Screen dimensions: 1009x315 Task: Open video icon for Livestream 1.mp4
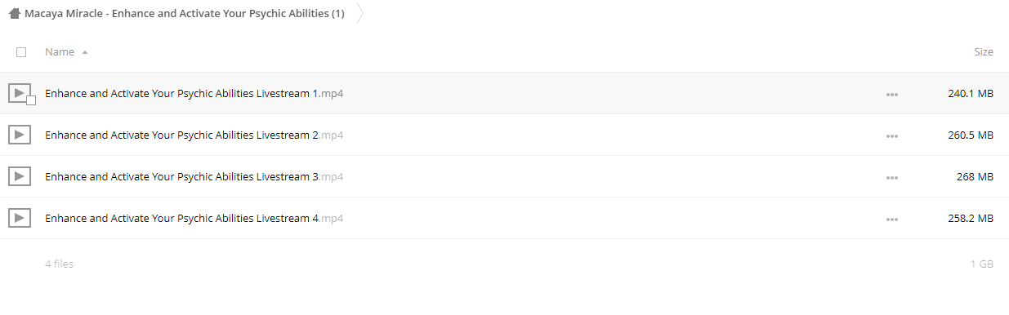(x=20, y=93)
